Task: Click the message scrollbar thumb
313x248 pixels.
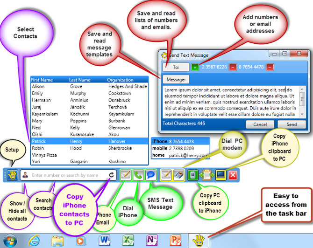Action: pos(302,99)
